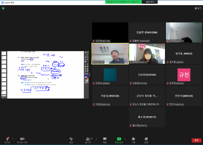Select the 규천 participant tile
Screen dimensions: 203x145
click(x=184, y=75)
